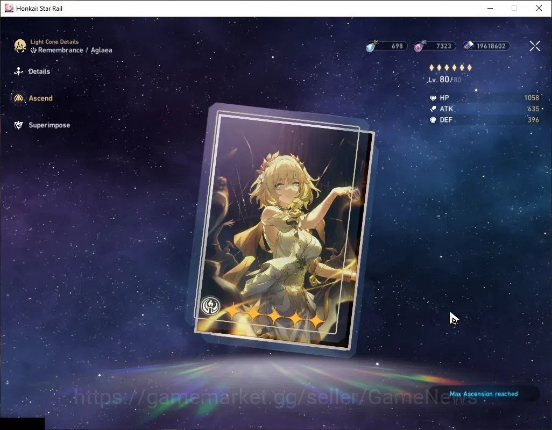
Task: Click the Remembrance path symbol in header
Action: click(33, 51)
